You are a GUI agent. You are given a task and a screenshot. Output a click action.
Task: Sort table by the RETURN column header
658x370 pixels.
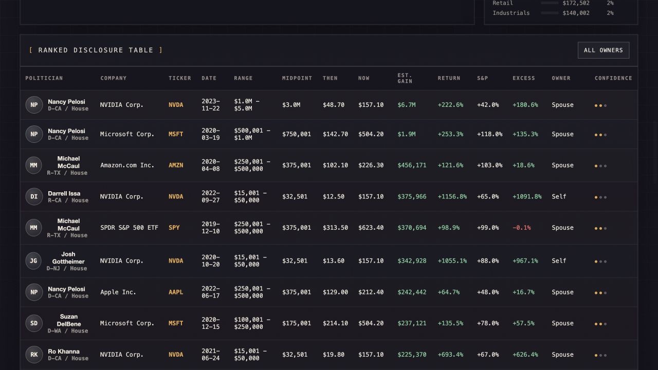pos(449,78)
